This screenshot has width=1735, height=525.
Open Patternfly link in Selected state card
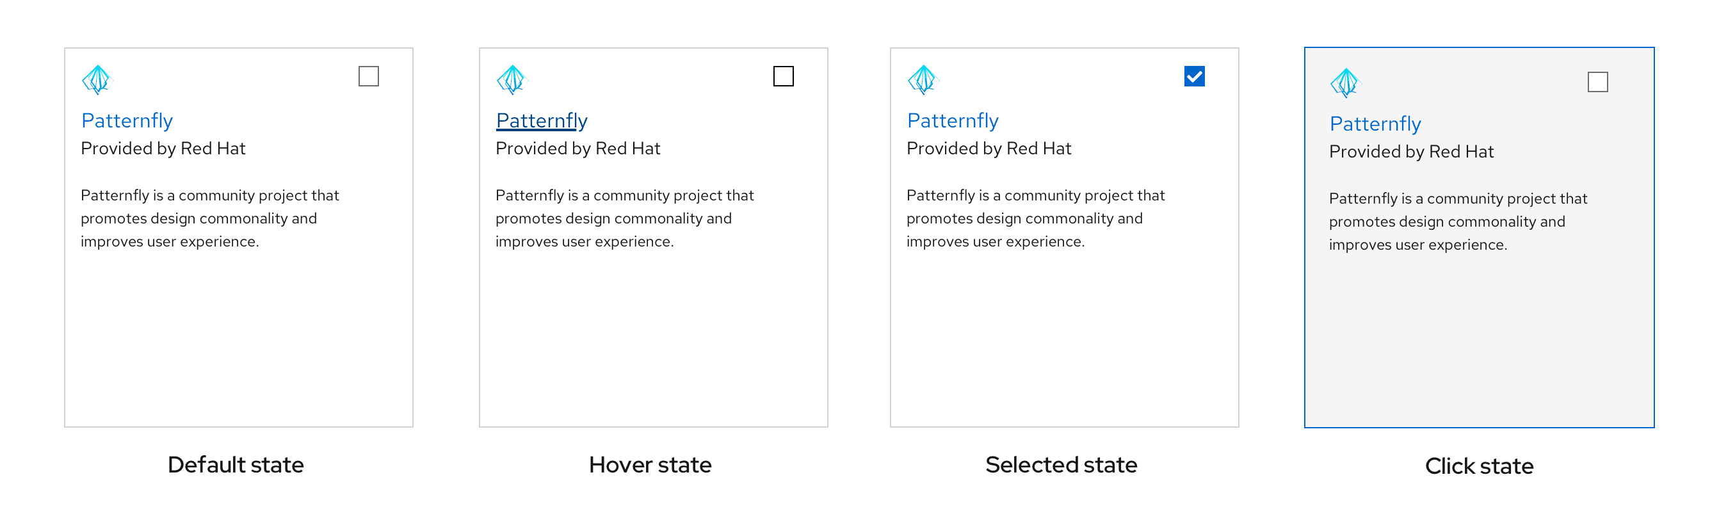(953, 120)
